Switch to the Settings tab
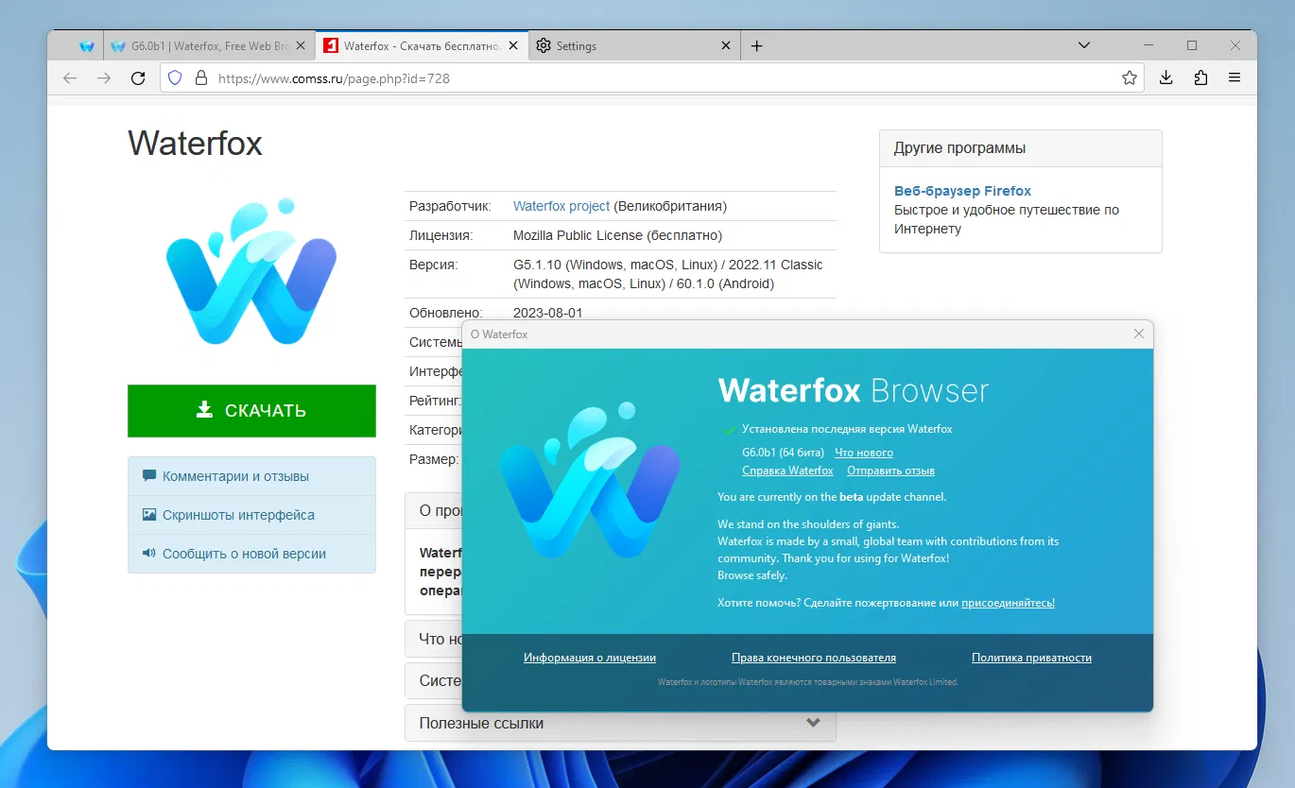This screenshot has height=788, width=1295. 634,45
